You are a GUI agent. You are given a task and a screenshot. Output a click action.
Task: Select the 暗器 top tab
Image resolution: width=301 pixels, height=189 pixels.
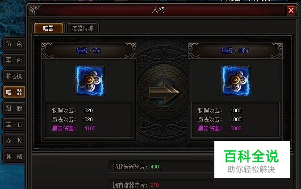click(49, 28)
